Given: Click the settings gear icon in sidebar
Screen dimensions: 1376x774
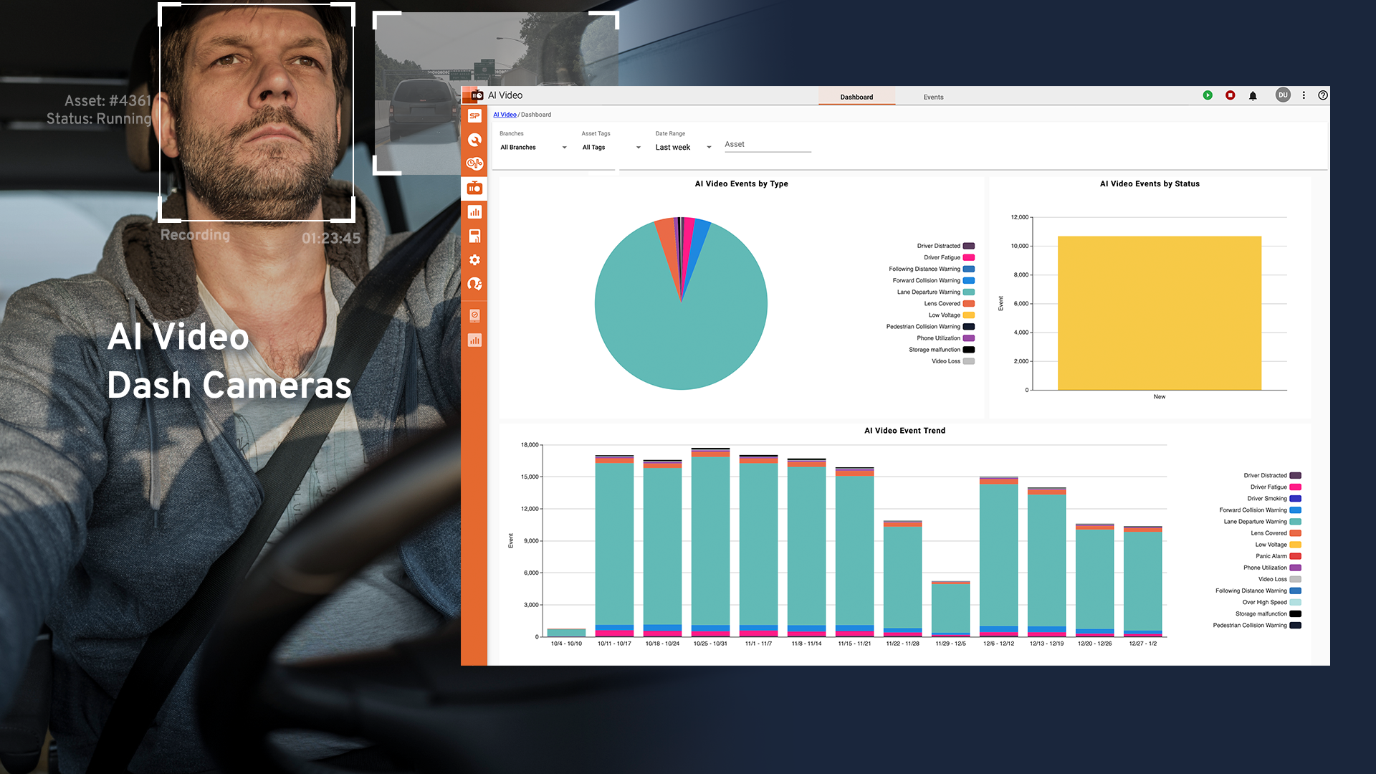Looking at the screenshot, I should [475, 260].
